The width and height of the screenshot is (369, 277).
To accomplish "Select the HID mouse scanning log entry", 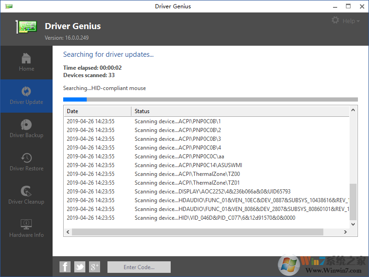I will pos(184,217).
